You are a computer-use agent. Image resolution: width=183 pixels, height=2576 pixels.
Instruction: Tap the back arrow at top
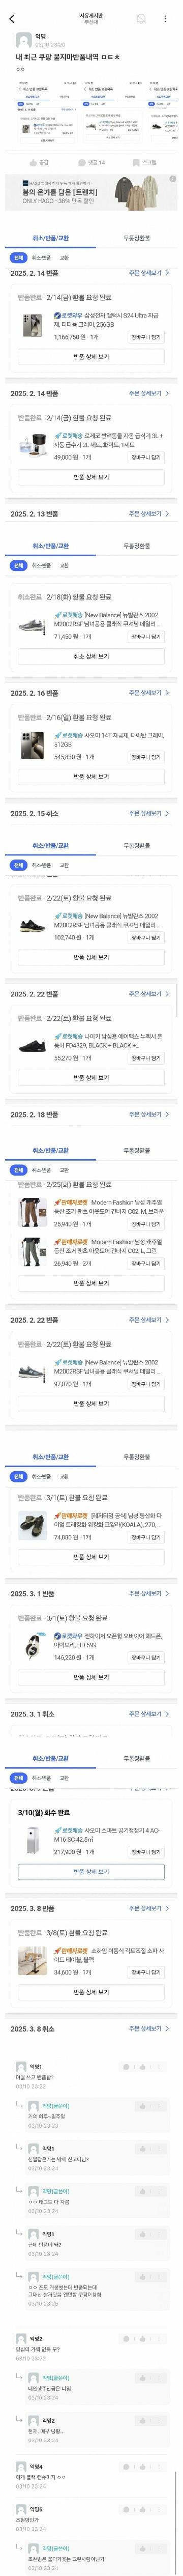point(11,19)
